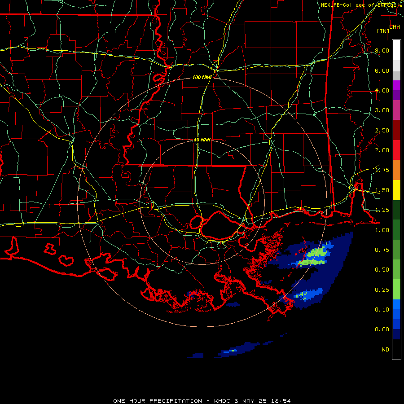Select the ND legend label
This screenshot has width=404, height=404.
(x=386, y=350)
